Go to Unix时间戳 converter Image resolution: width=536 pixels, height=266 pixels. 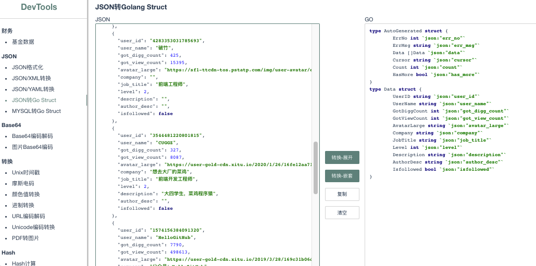26,173
